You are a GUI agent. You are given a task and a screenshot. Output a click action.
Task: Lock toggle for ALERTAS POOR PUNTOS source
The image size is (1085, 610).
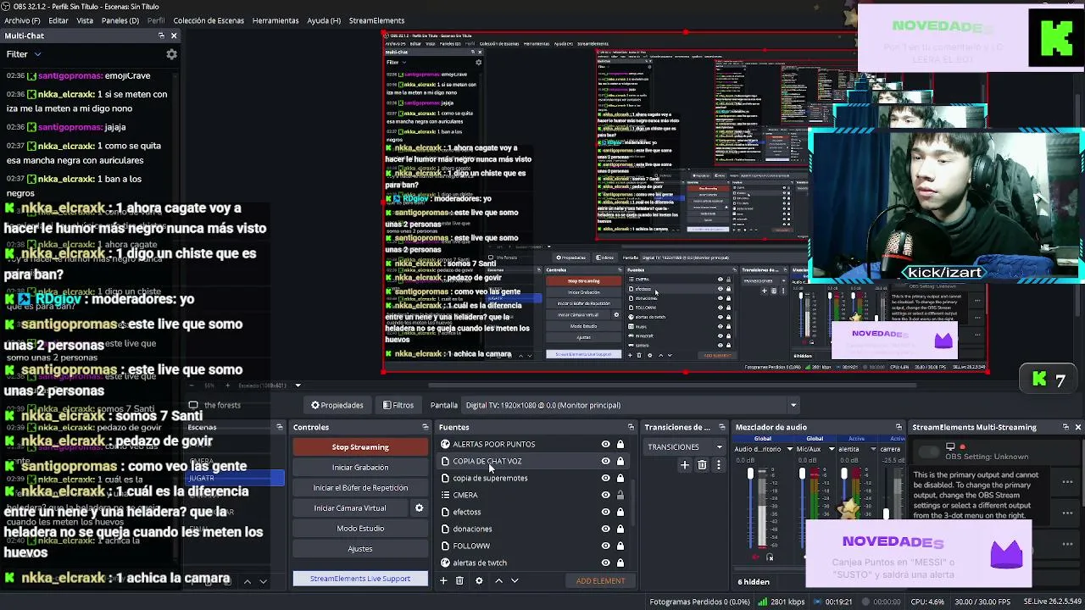tap(620, 444)
